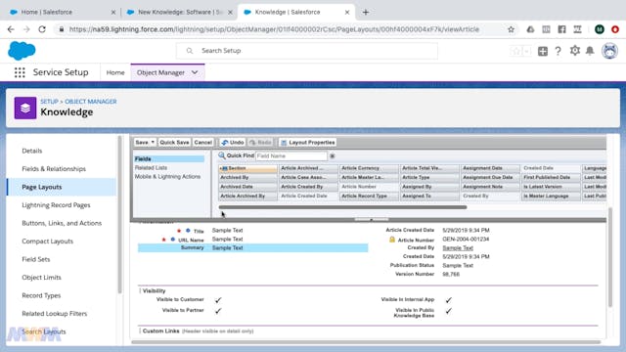Click the Quick Find clear icon

tap(333, 156)
